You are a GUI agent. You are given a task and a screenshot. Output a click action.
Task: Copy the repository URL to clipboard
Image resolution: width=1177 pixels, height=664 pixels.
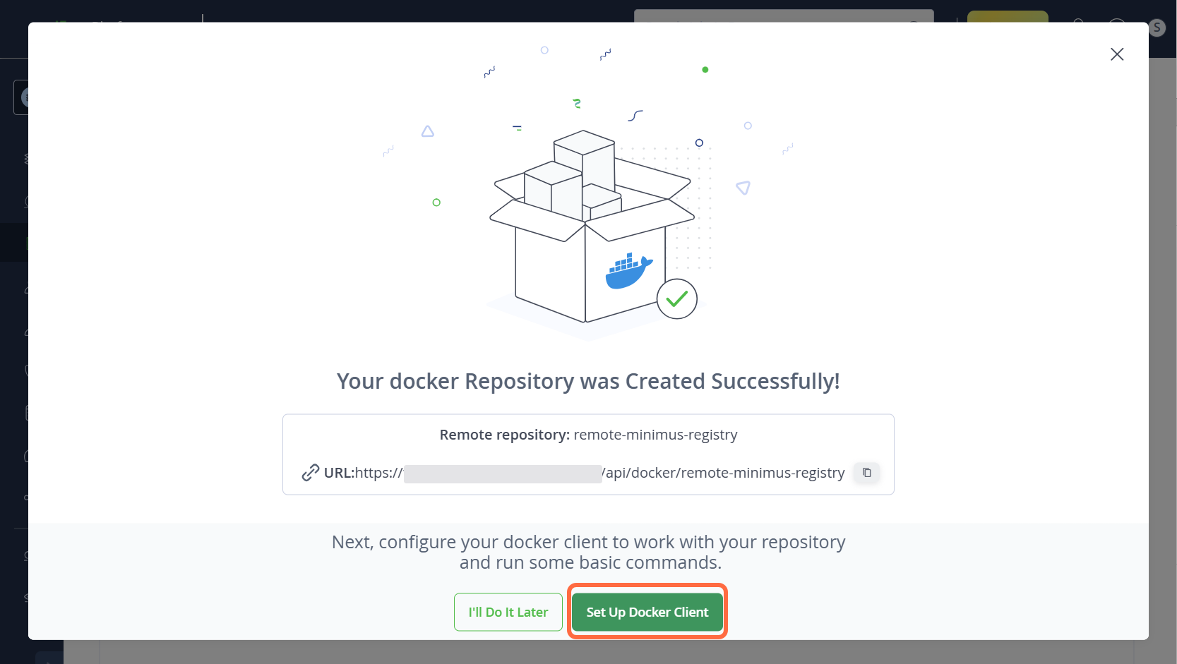coord(866,473)
